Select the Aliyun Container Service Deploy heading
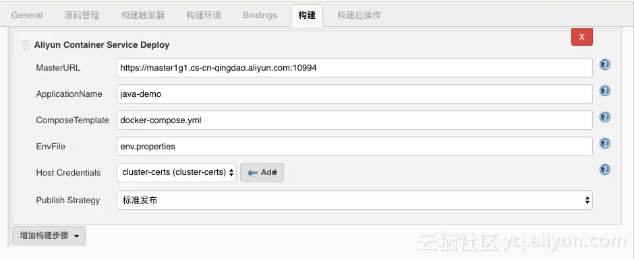Screen dimensions: 634x259 click(x=101, y=45)
